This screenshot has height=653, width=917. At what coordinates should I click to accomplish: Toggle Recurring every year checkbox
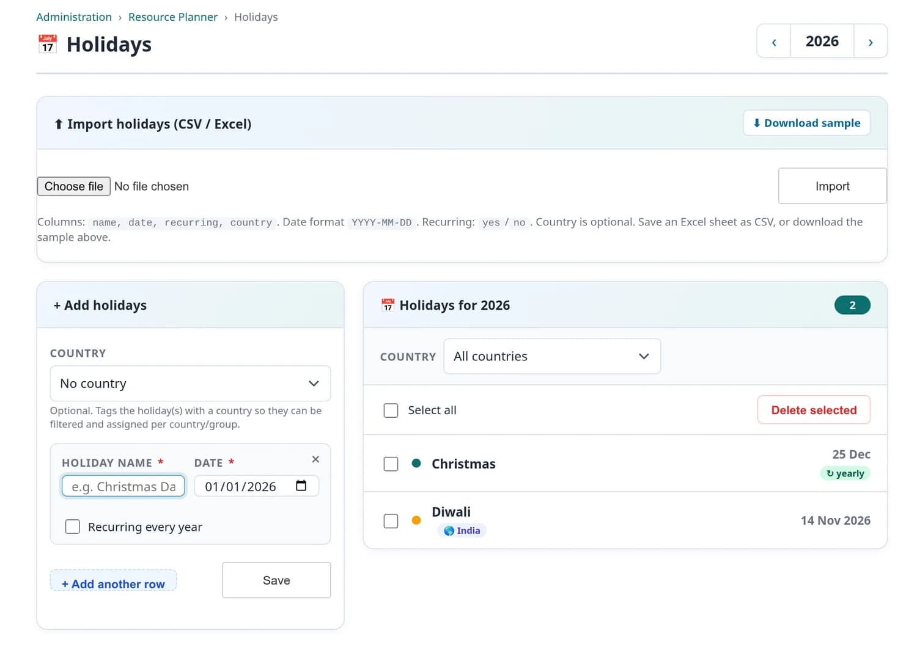pyautogui.click(x=73, y=527)
